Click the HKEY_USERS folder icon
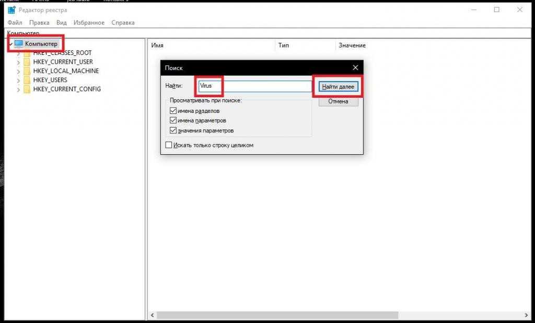The width and height of the screenshot is (535, 323). tap(27, 80)
